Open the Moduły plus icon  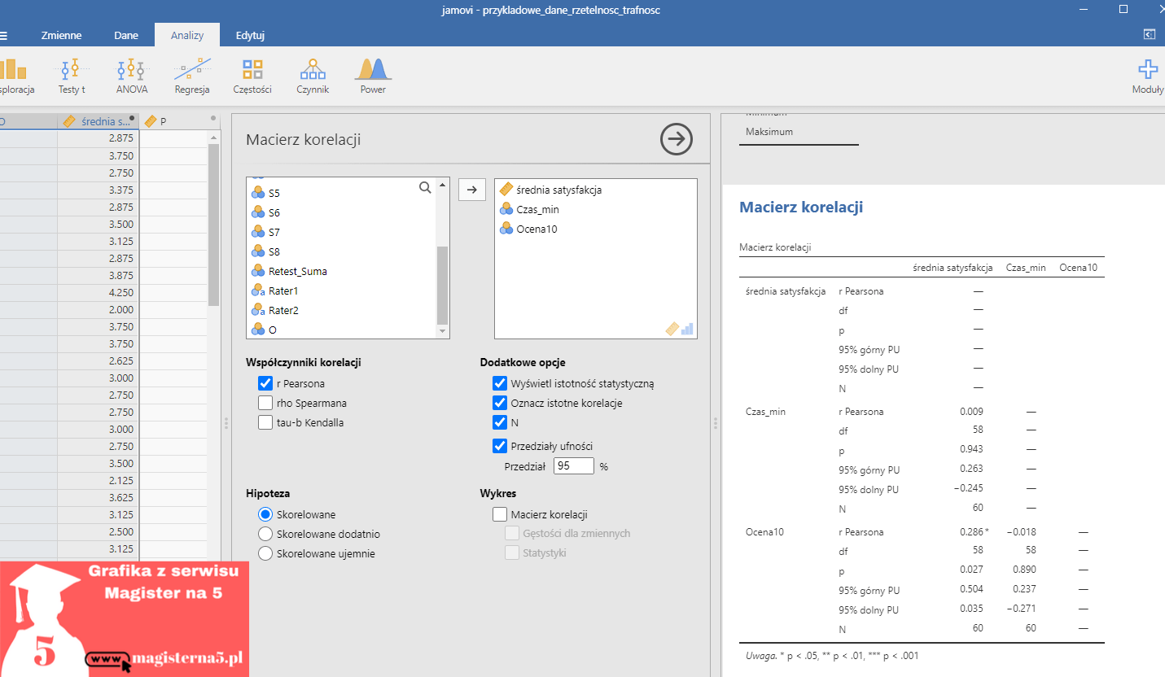click(x=1148, y=76)
